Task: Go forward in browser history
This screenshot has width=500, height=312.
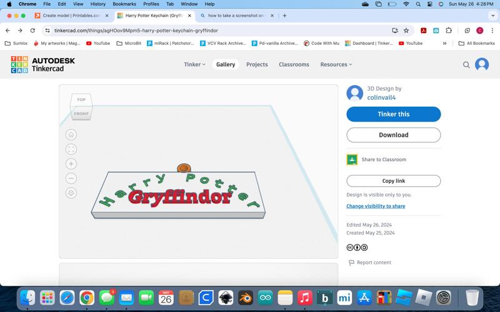Action: pos(20,31)
